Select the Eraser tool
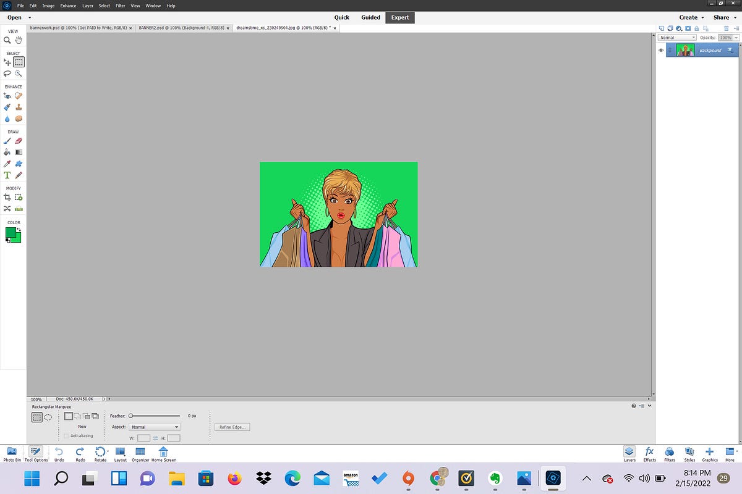Screen dimensions: 742x494 point(19,141)
